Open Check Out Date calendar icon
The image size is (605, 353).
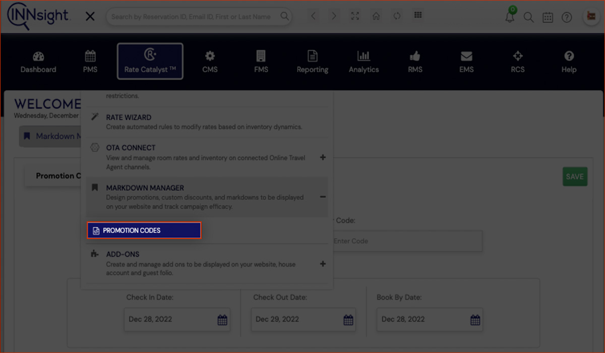[348, 320]
